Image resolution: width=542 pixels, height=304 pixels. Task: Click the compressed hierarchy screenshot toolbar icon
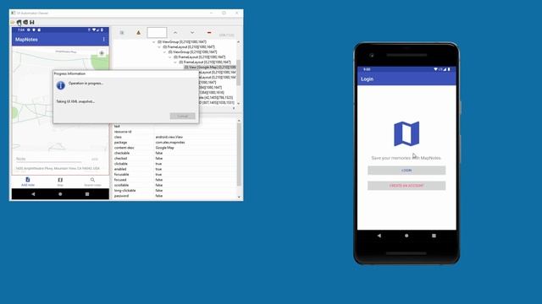[x=25, y=23]
